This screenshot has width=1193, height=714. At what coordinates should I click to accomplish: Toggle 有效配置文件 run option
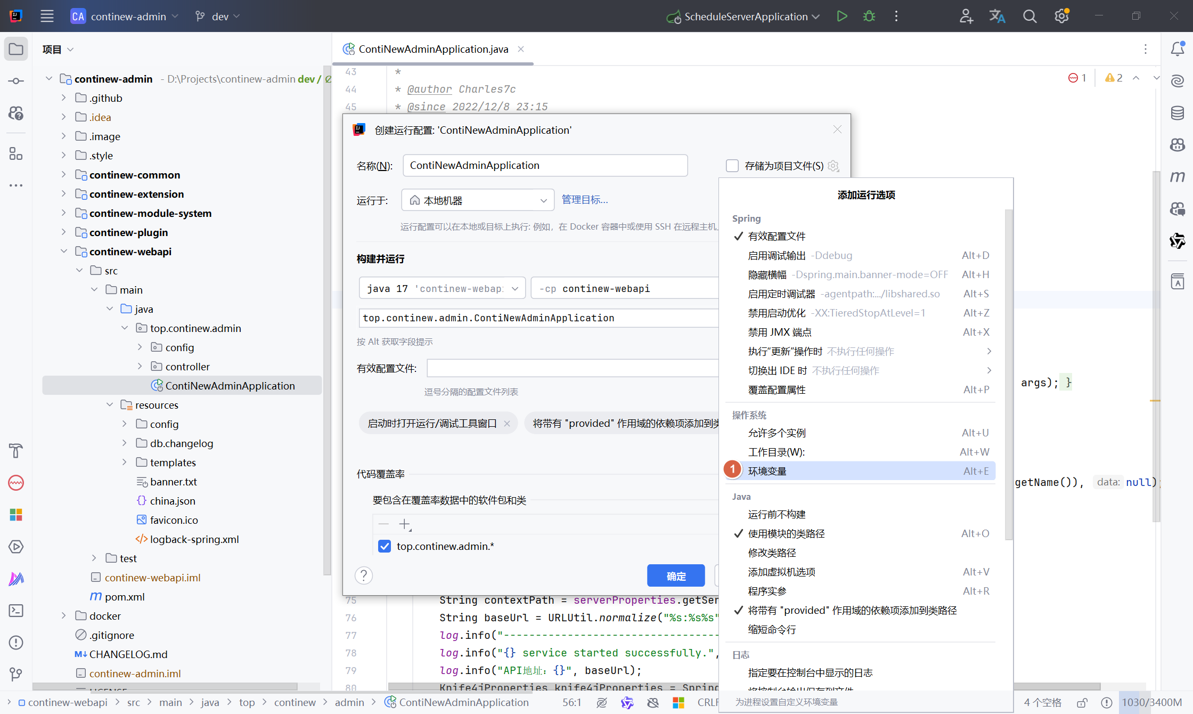click(860, 237)
